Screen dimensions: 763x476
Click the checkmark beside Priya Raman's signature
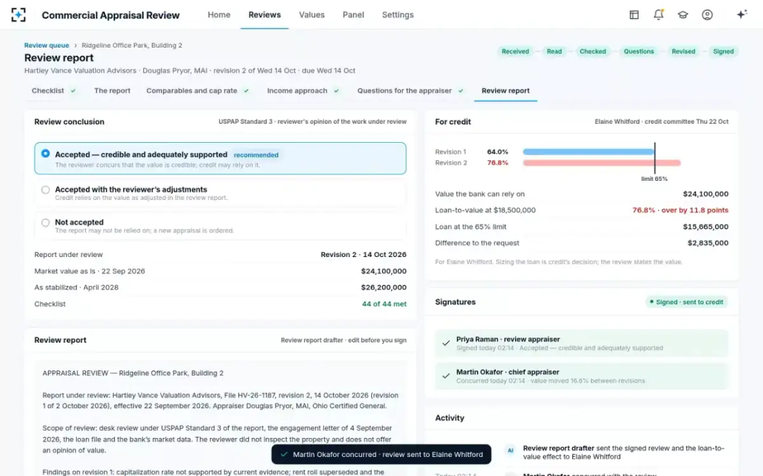tap(446, 343)
